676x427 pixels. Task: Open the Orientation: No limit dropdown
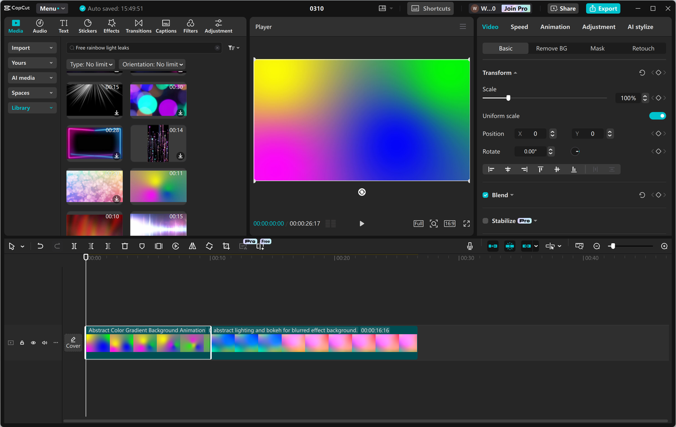click(152, 64)
